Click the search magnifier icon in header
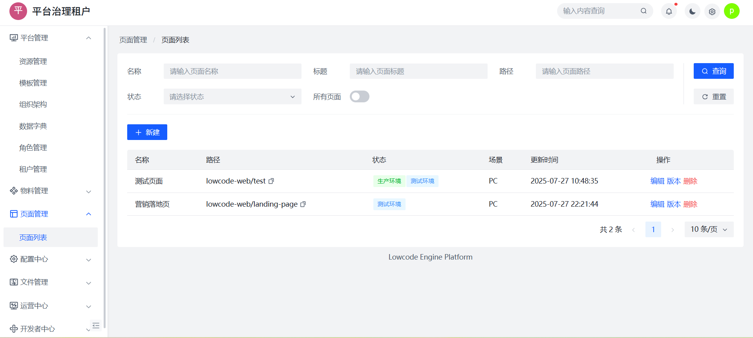The width and height of the screenshot is (753, 338). pos(643,11)
